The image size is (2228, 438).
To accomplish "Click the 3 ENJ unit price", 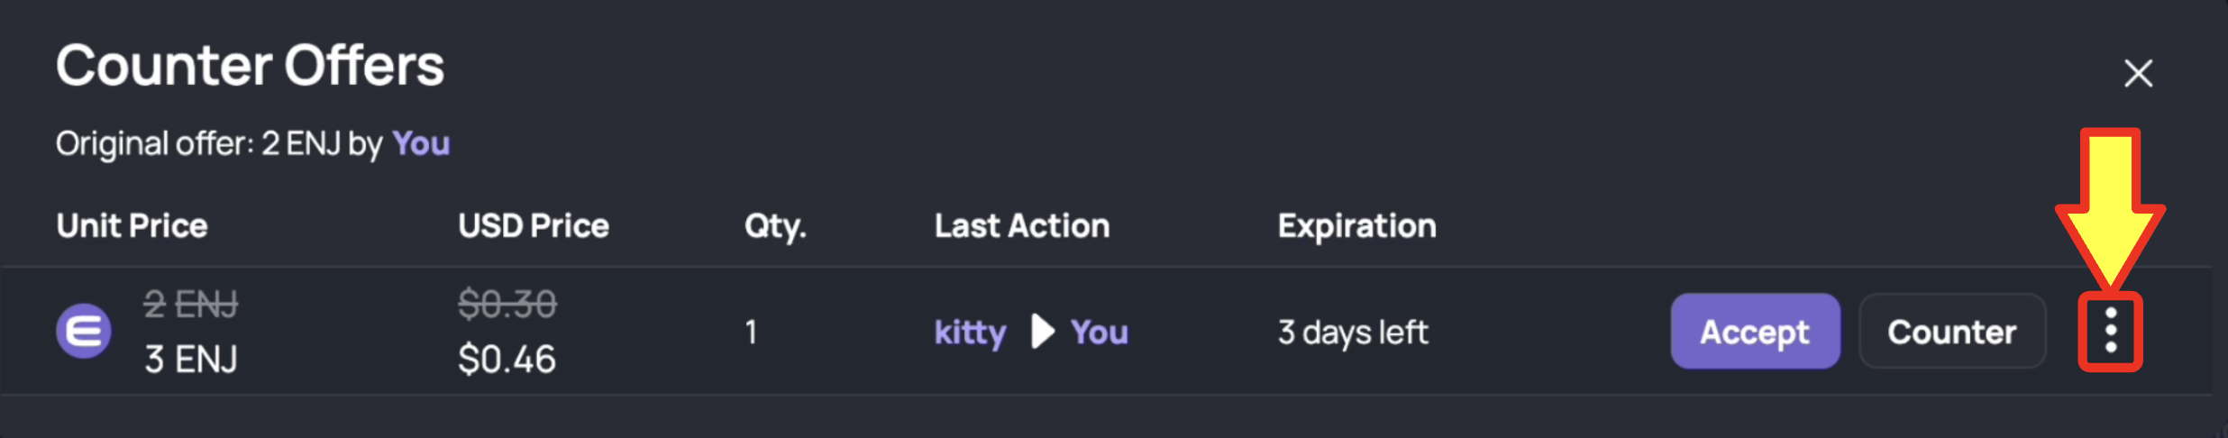I will coord(191,360).
